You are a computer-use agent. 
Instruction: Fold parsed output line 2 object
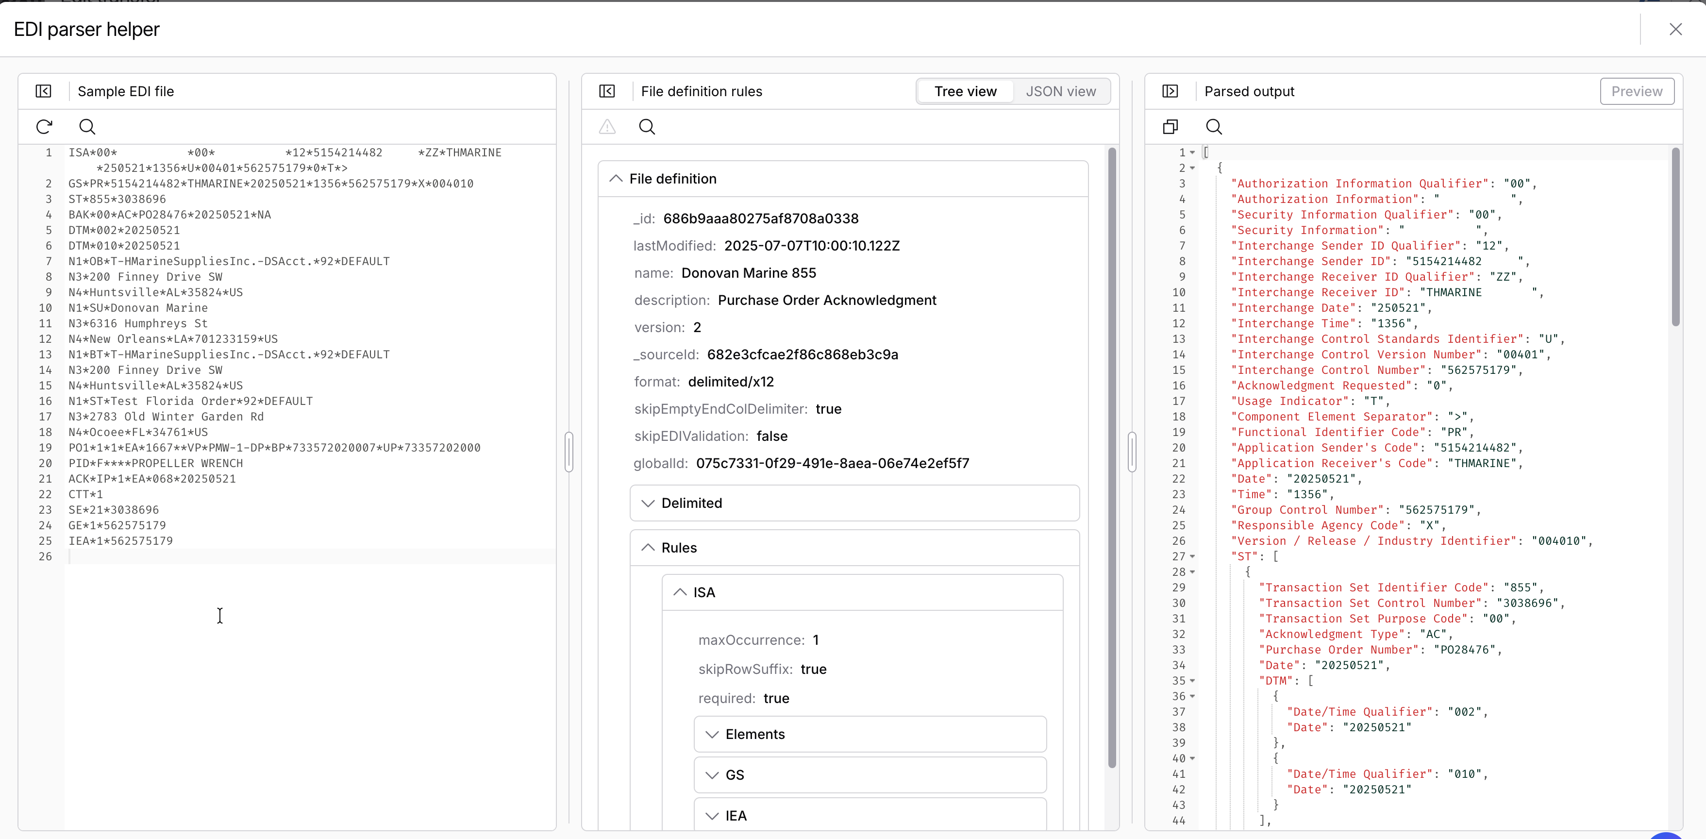pyautogui.click(x=1192, y=168)
